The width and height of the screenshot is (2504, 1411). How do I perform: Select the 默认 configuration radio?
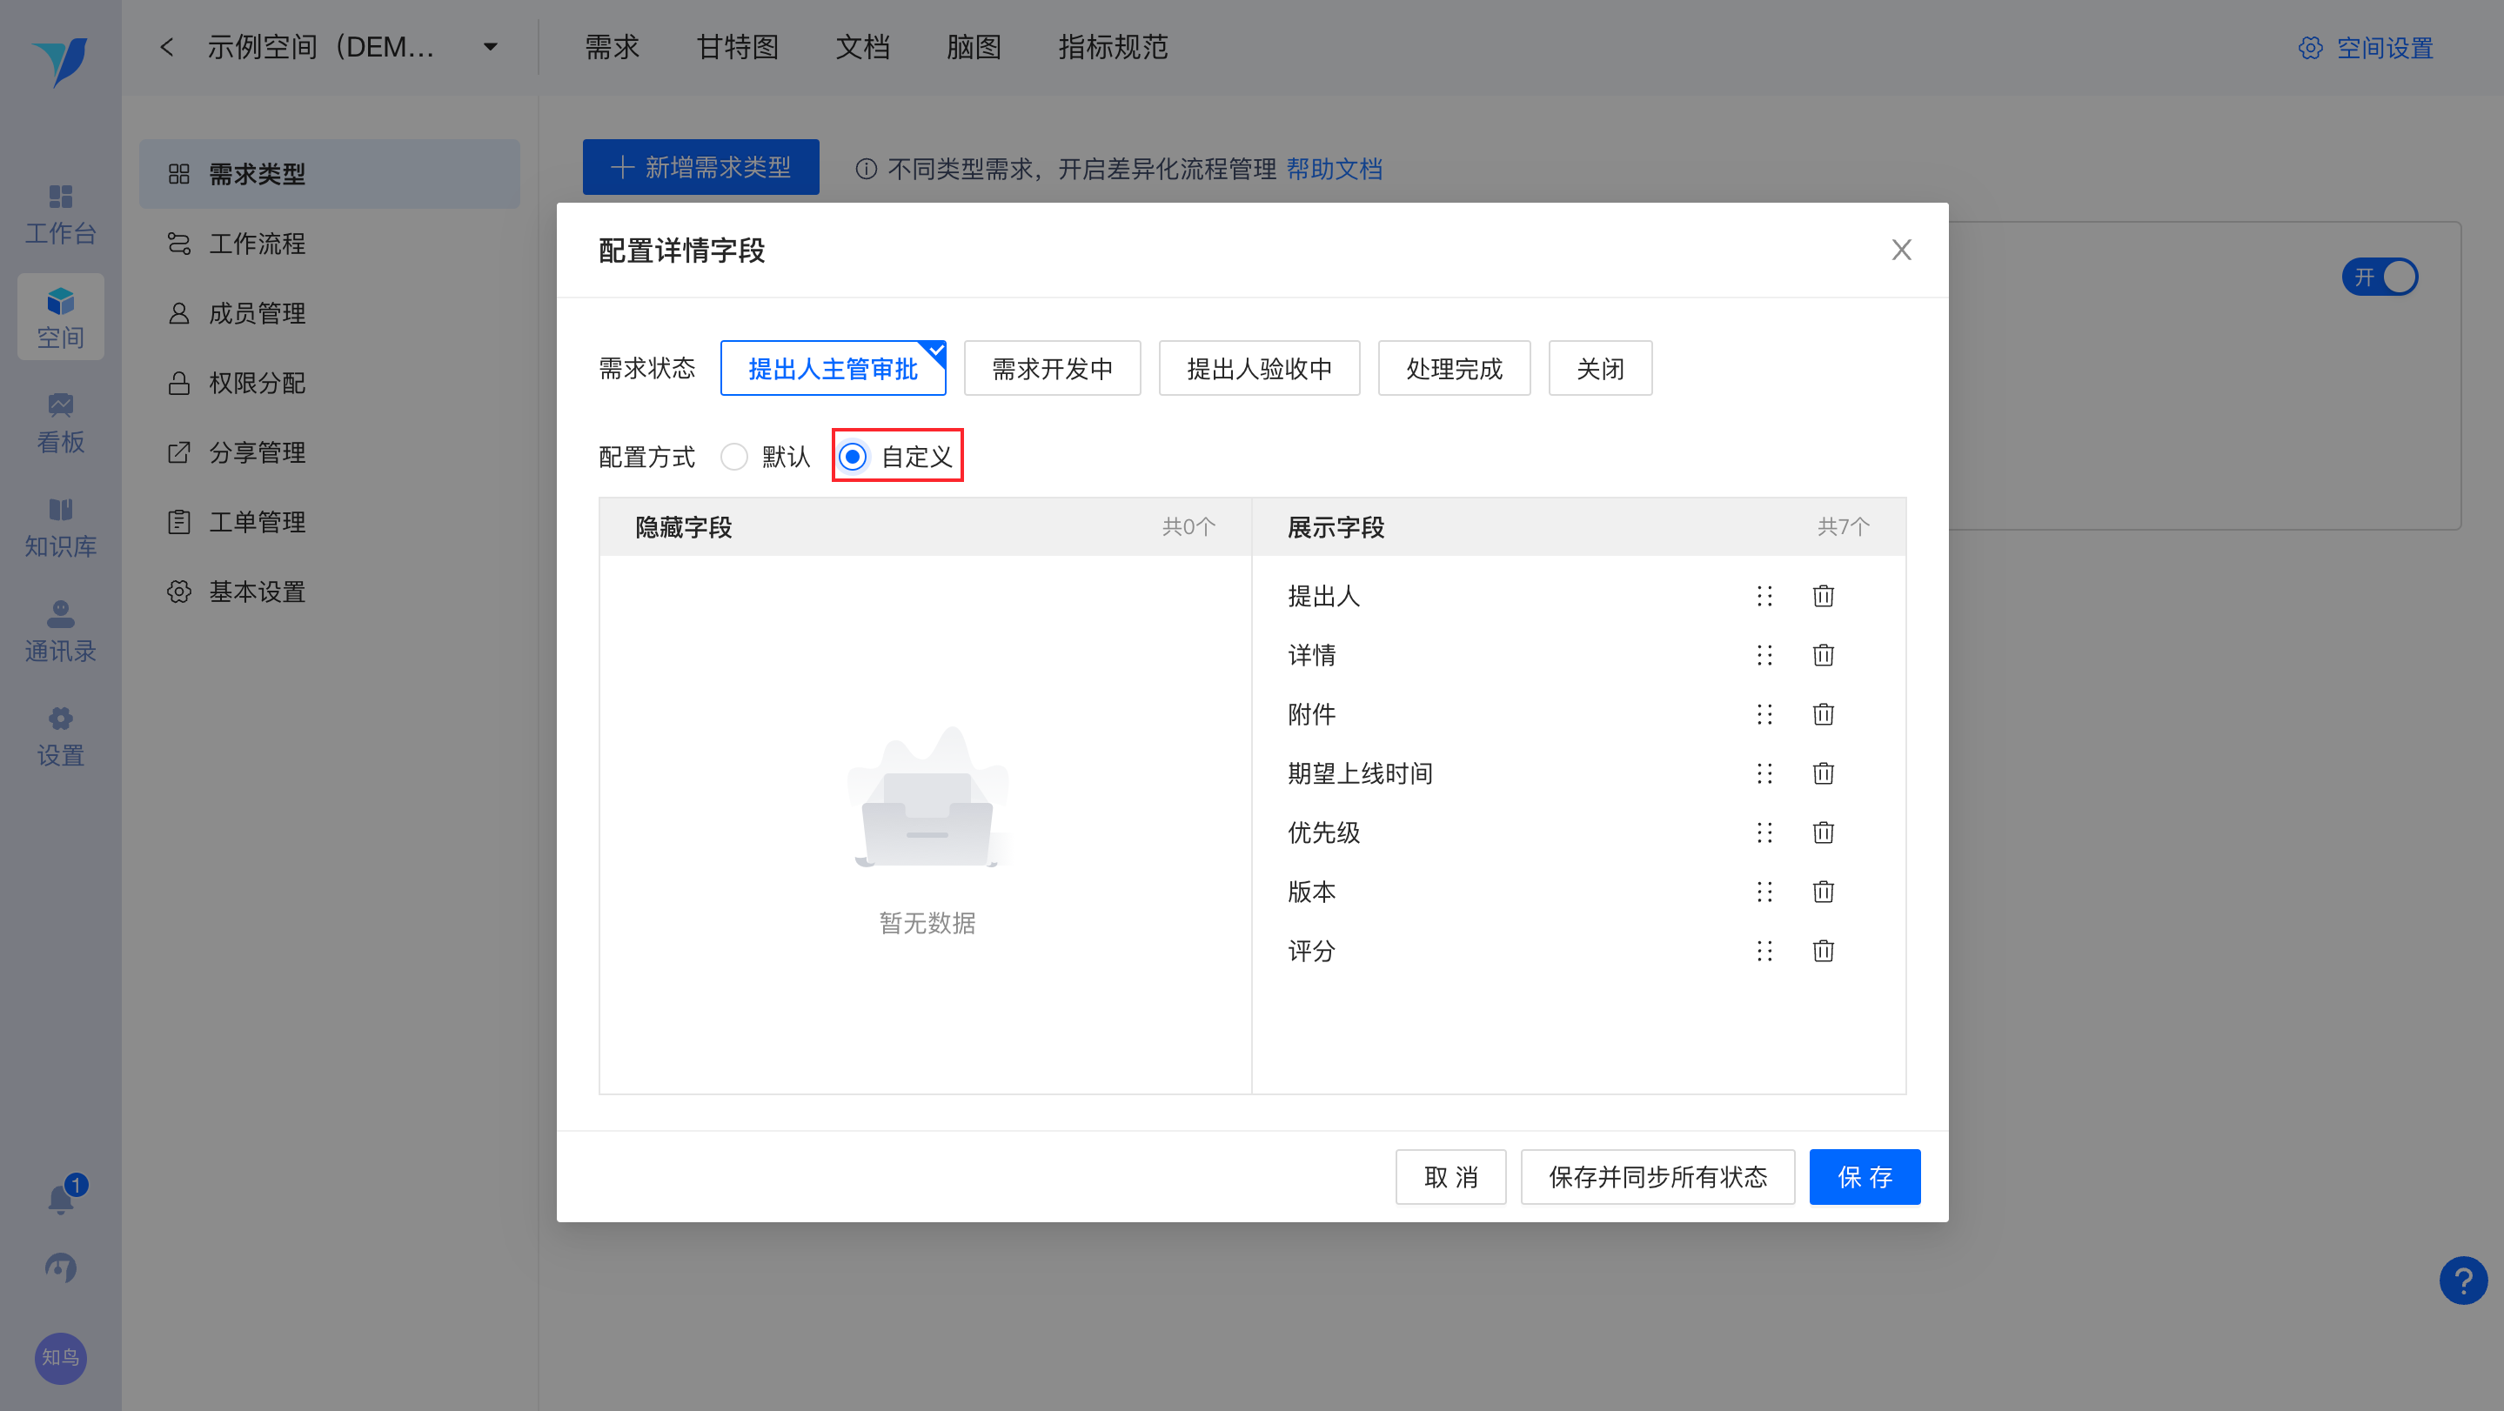[735, 456]
